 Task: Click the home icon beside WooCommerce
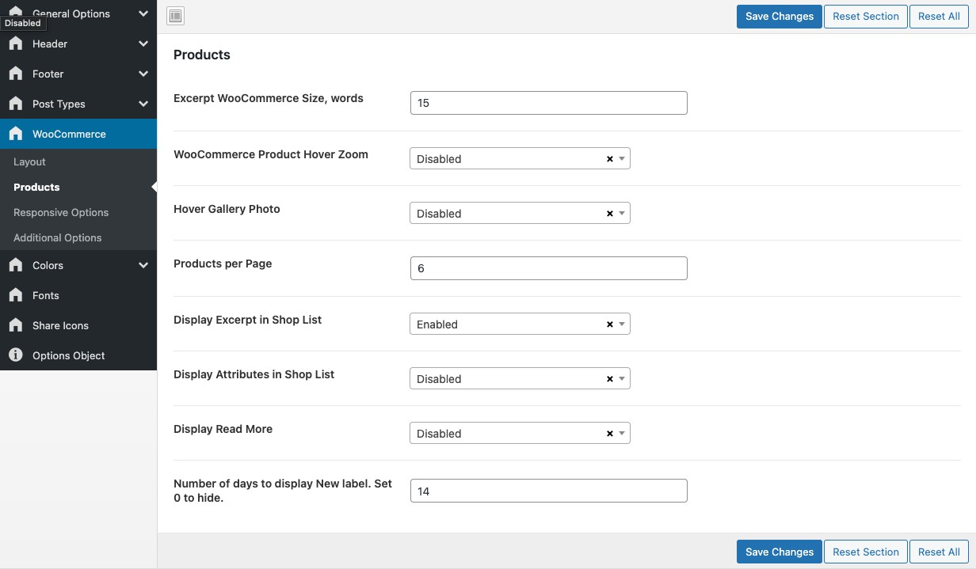[x=16, y=134]
